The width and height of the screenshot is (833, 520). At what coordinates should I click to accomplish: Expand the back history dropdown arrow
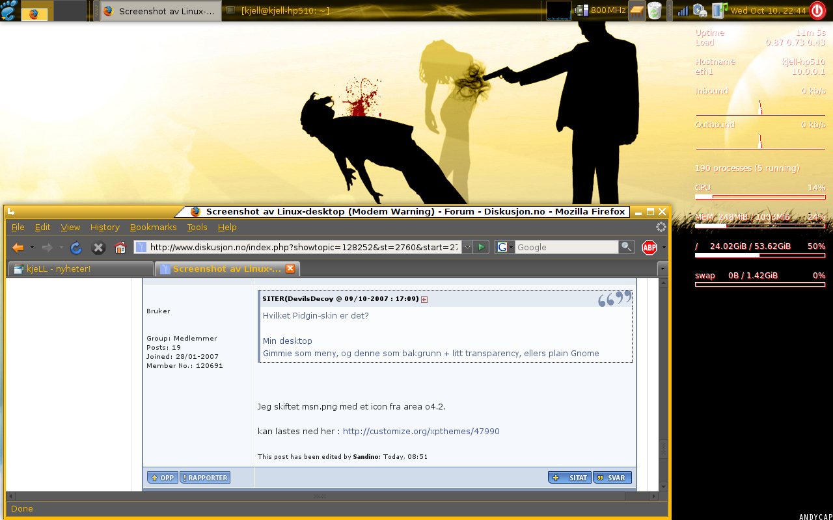tap(32, 248)
